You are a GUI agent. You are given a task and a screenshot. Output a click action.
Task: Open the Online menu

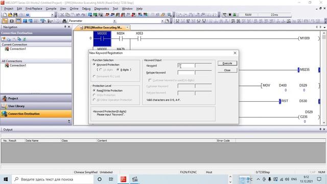[x=74, y=9]
